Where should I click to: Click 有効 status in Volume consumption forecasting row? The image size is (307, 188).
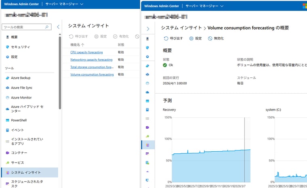coord(121,75)
